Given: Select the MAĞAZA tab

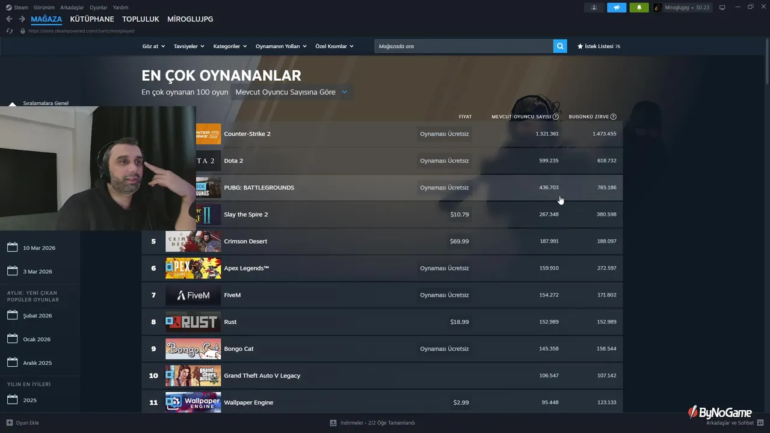Looking at the screenshot, I should pos(46,19).
